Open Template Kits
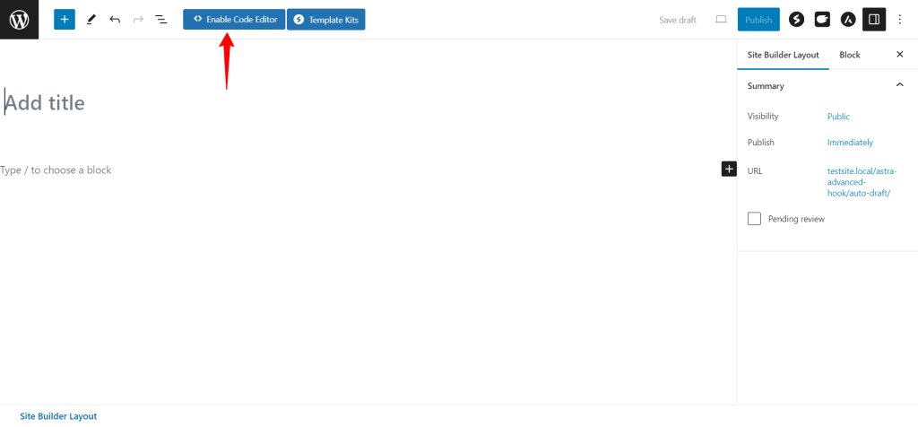 326,20
